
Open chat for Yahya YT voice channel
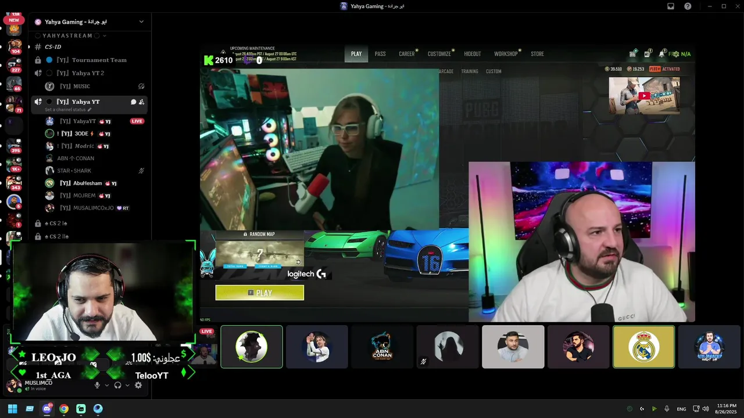133,102
